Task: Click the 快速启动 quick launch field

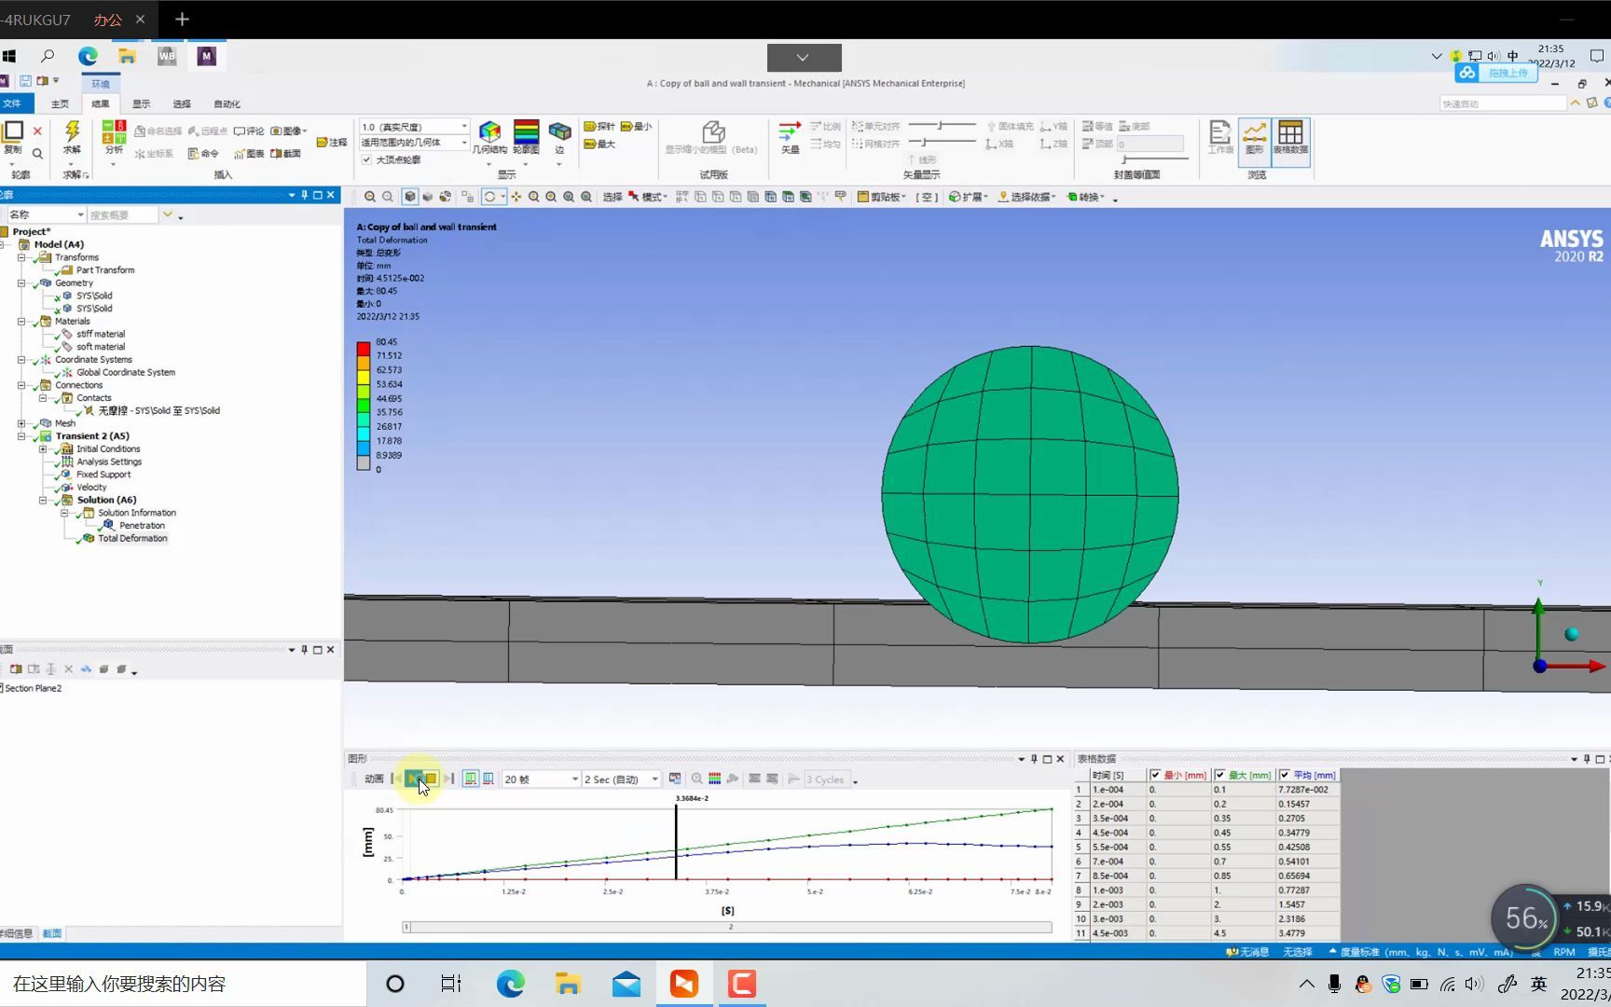Action: [x=1502, y=103]
